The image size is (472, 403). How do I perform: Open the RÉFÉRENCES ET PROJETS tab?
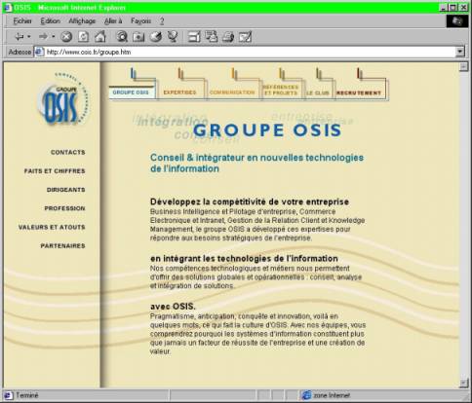click(x=281, y=90)
